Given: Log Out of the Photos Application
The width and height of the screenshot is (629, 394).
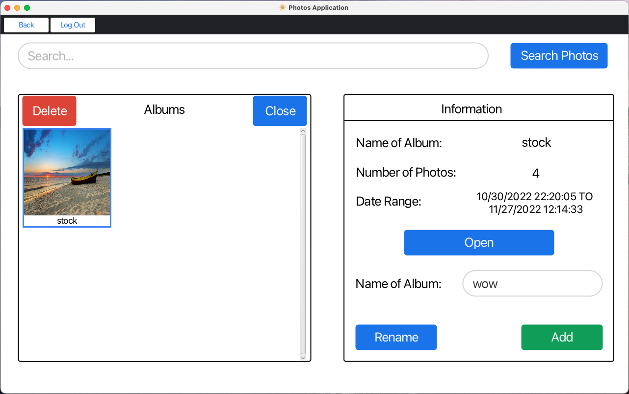Looking at the screenshot, I should click(73, 25).
